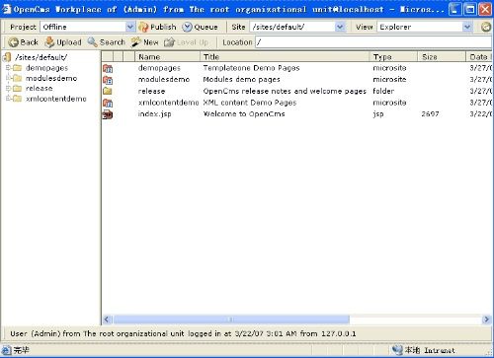This screenshot has width=494, height=358.
Task: Open the xmlcontentdemo name link in list
Action: [168, 103]
